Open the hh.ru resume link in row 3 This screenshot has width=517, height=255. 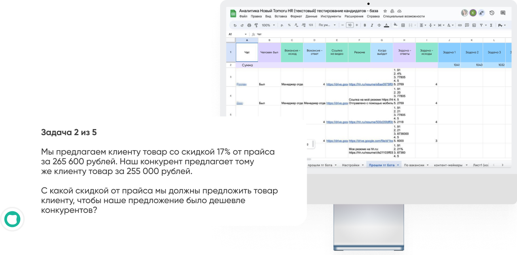click(371, 84)
